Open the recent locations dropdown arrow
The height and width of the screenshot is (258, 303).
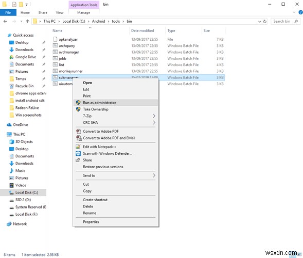click(x=21, y=21)
